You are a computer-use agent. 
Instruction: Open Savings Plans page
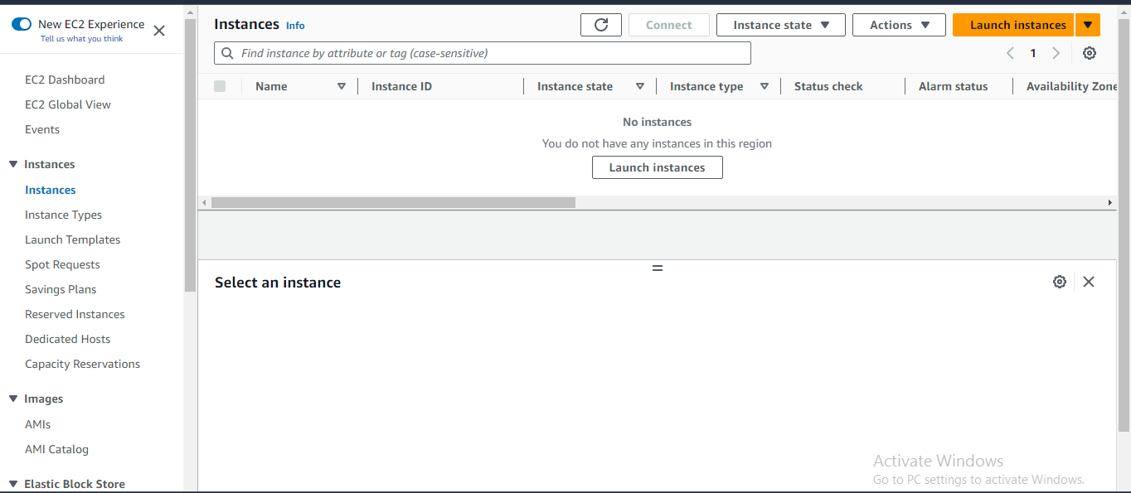61,289
